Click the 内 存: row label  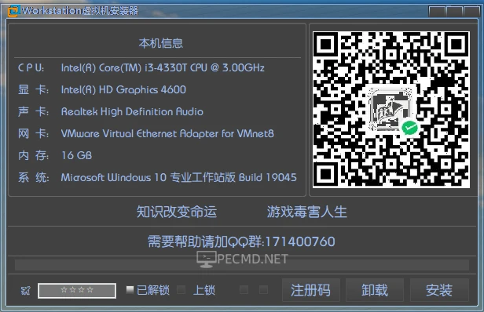point(33,155)
